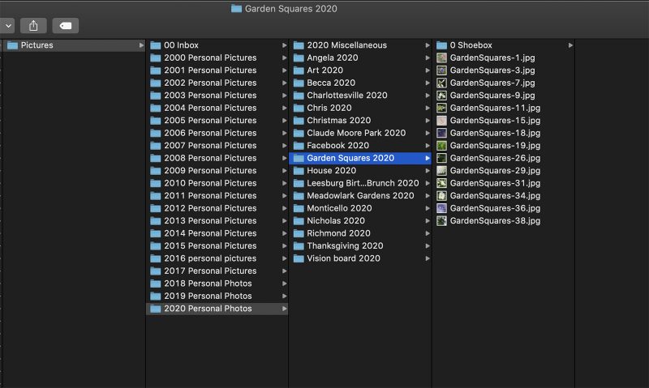Open the 0 Shoebox folder

pos(503,45)
